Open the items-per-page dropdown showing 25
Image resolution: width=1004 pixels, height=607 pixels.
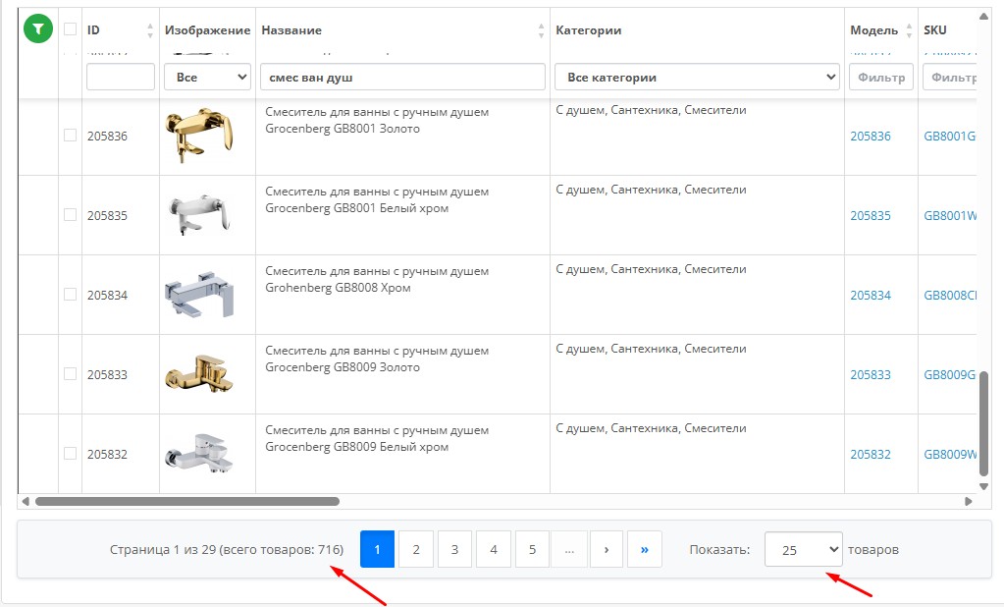(803, 550)
